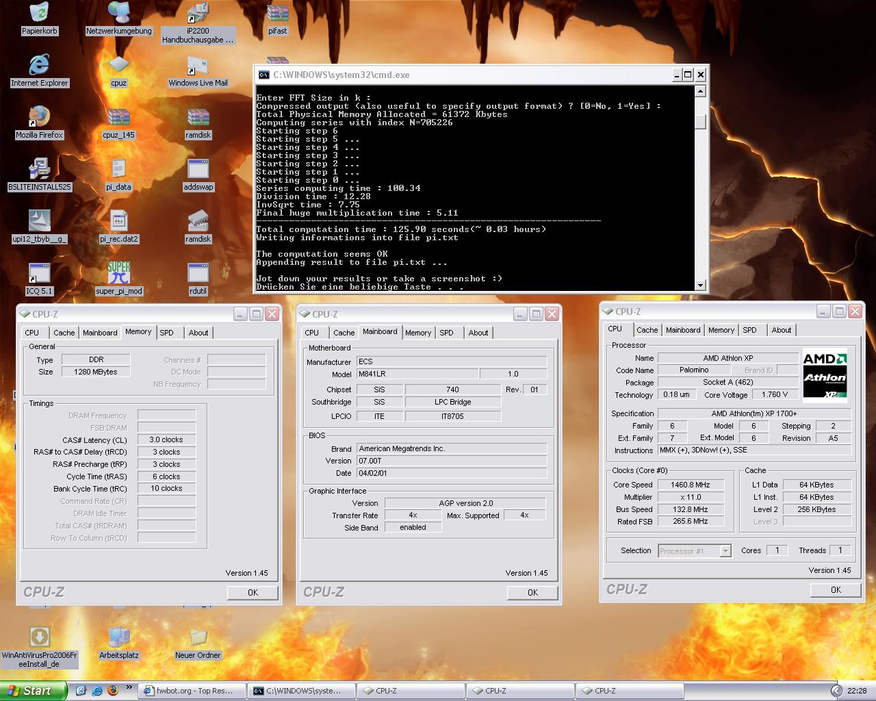Click Total computation time line in cmd
Screen dimensions: 876x701
[x=401, y=229]
